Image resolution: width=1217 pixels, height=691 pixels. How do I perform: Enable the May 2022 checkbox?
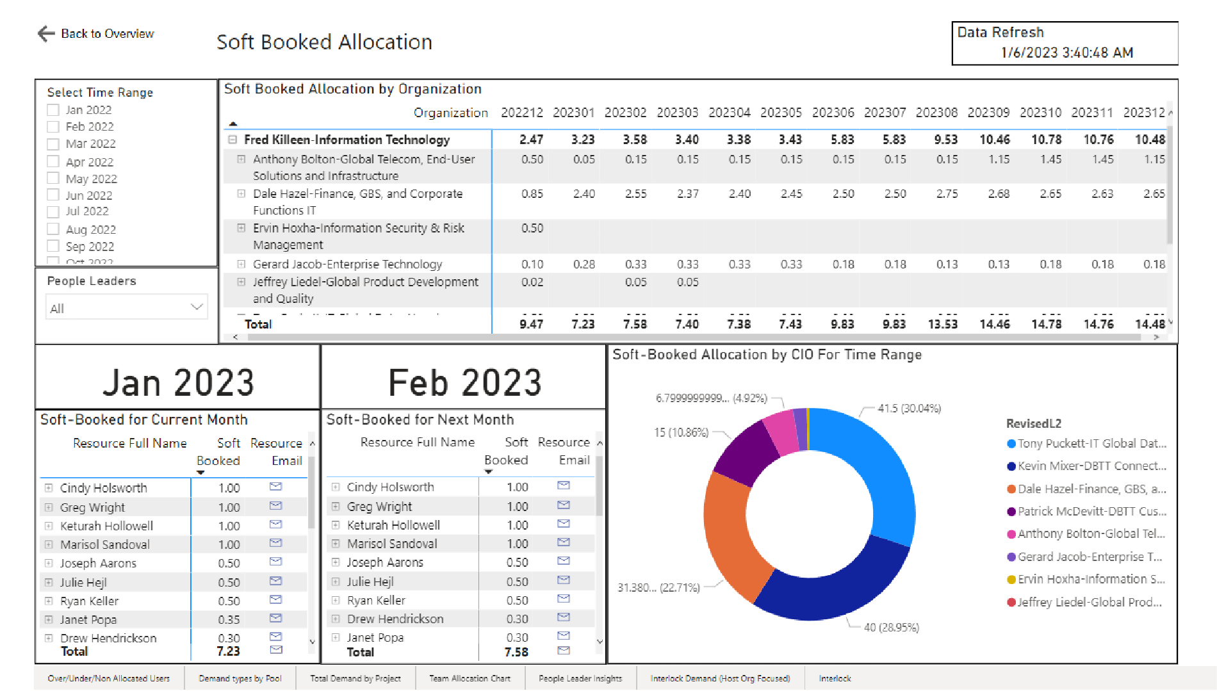point(53,178)
